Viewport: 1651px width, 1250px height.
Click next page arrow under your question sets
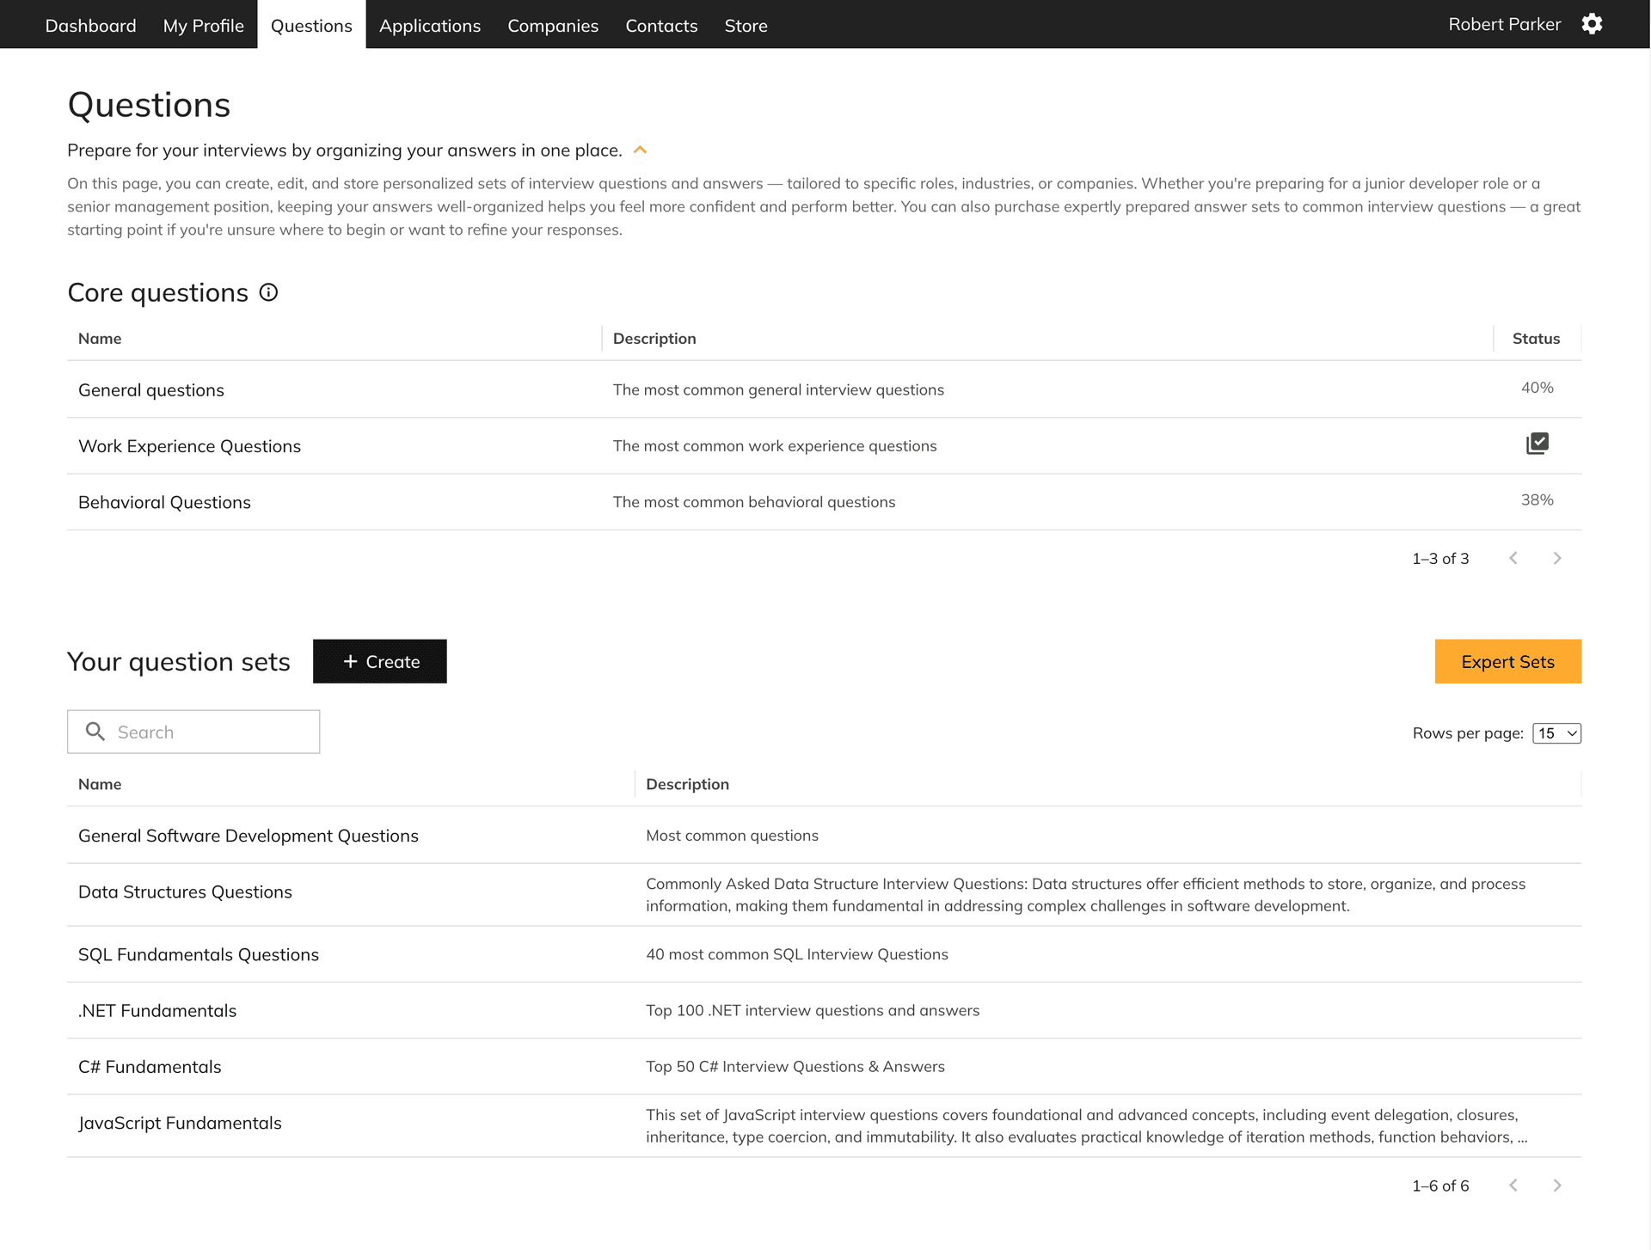(x=1557, y=1185)
